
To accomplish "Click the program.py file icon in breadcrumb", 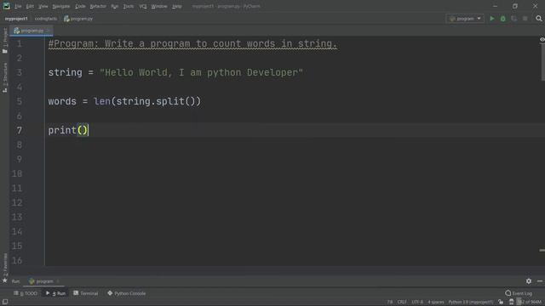I will click(x=66, y=19).
